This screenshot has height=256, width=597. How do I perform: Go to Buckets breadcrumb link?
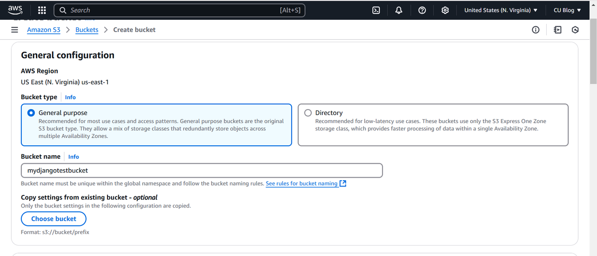click(x=87, y=30)
